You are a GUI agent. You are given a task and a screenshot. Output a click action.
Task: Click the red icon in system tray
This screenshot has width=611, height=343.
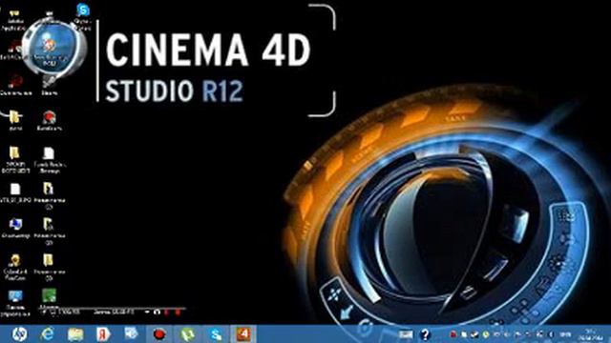coord(453,334)
